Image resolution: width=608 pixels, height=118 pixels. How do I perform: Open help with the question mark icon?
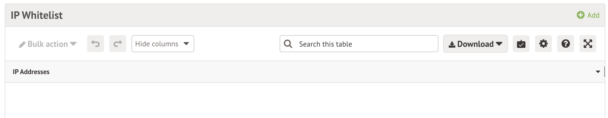click(x=565, y=44)
